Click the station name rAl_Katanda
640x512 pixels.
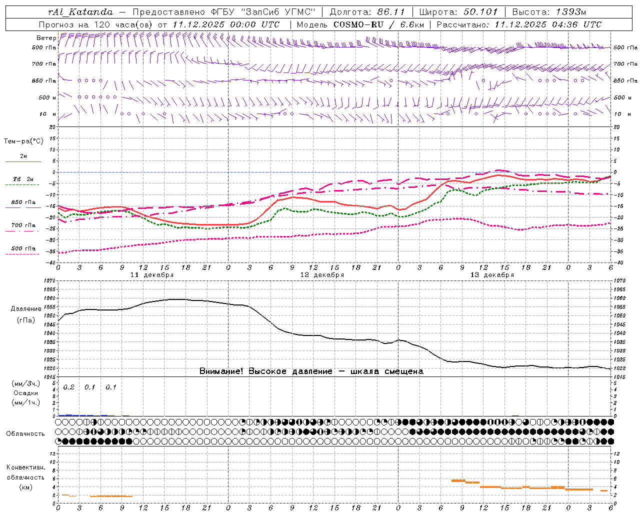80,12
